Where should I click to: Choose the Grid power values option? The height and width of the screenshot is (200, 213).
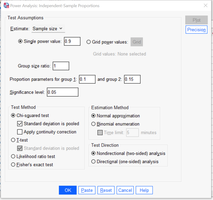pyautogui.click(x=89, y=42)
